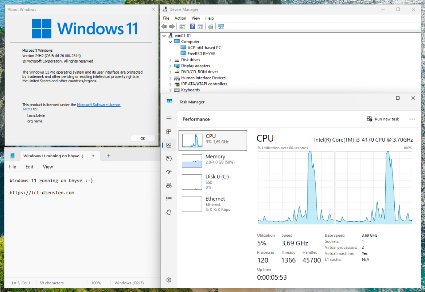Click the Update device driver toolbar icon
Viewport: 425px width, 292px height.
click(x=211, y=26)
